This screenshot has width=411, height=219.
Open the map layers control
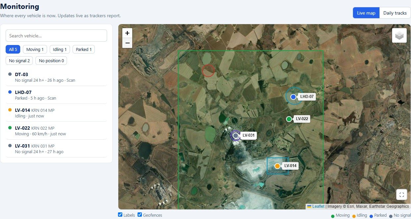pyautogui.click(x=399, y=35)
